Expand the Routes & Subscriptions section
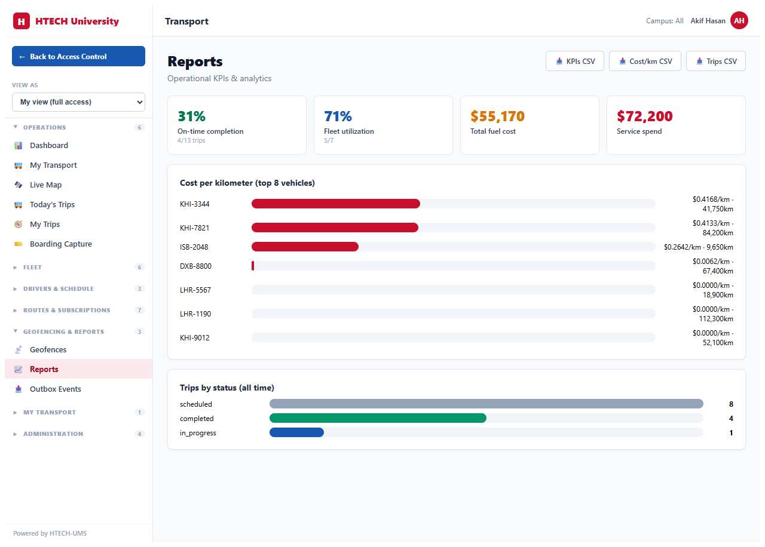 click(x=78, y=311)
